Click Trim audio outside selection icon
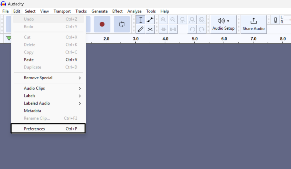 tap(163, 29)
